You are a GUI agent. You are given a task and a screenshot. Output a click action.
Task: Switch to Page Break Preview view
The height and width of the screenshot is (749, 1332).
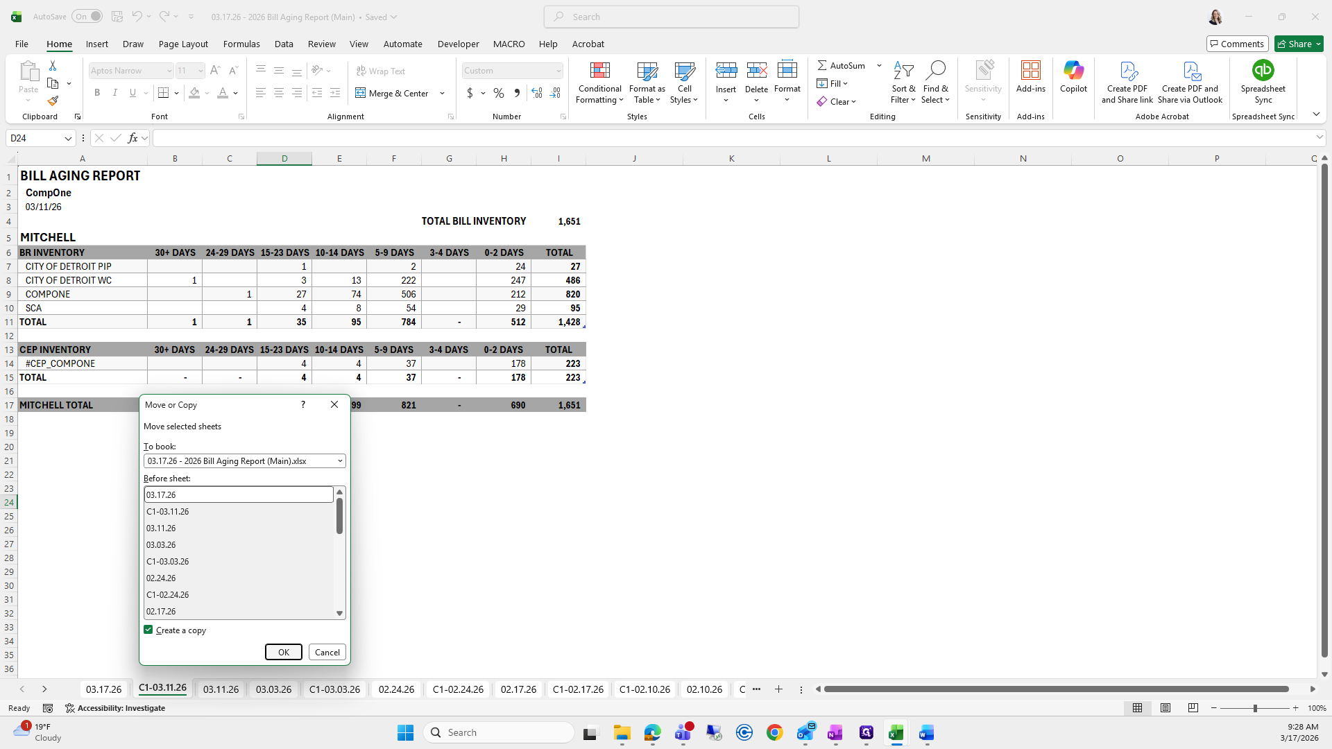click(1193, 708)
